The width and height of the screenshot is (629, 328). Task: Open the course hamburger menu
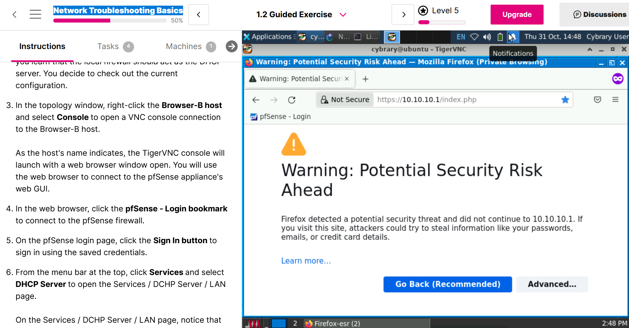coord(35,14)
